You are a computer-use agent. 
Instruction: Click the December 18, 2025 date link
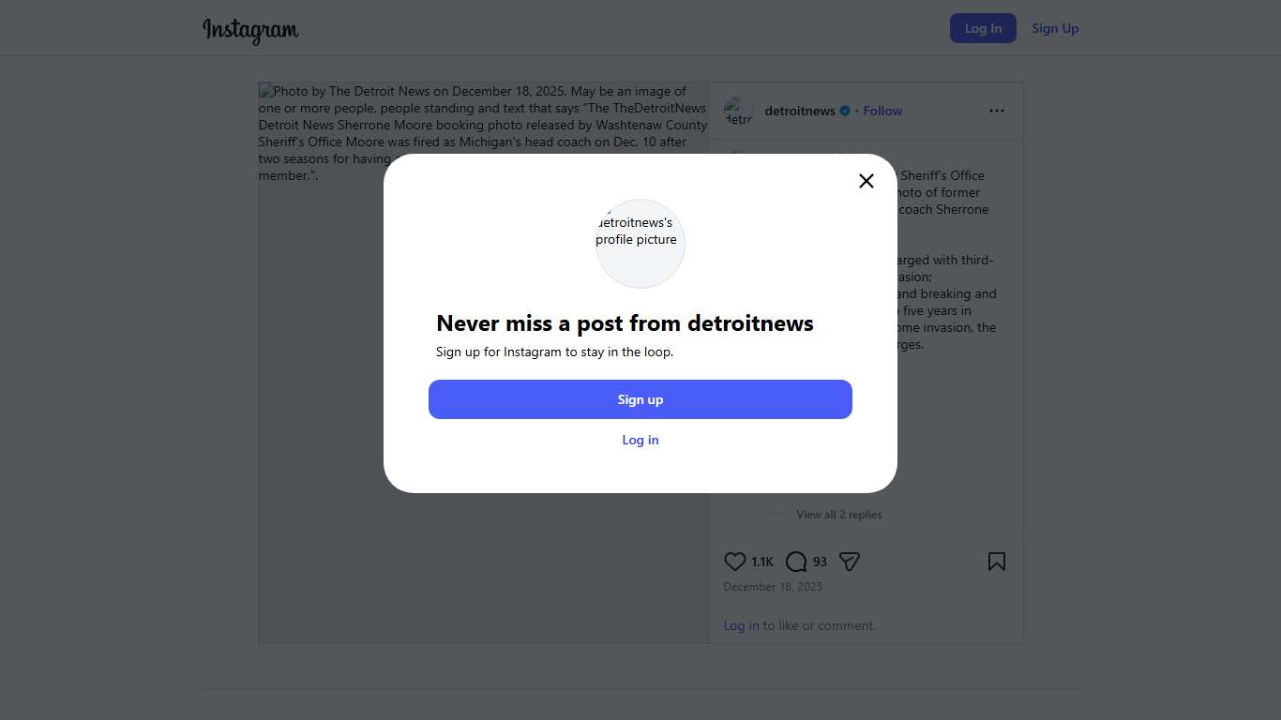click(x=773, y=587)
